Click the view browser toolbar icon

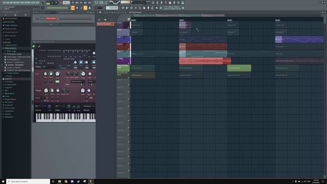pyautogui.click(x=139, y=8)
